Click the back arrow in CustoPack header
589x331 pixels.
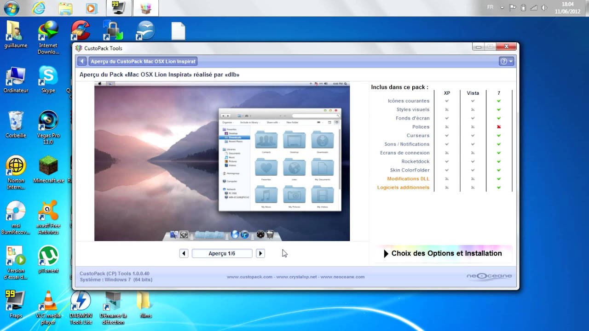82,61
